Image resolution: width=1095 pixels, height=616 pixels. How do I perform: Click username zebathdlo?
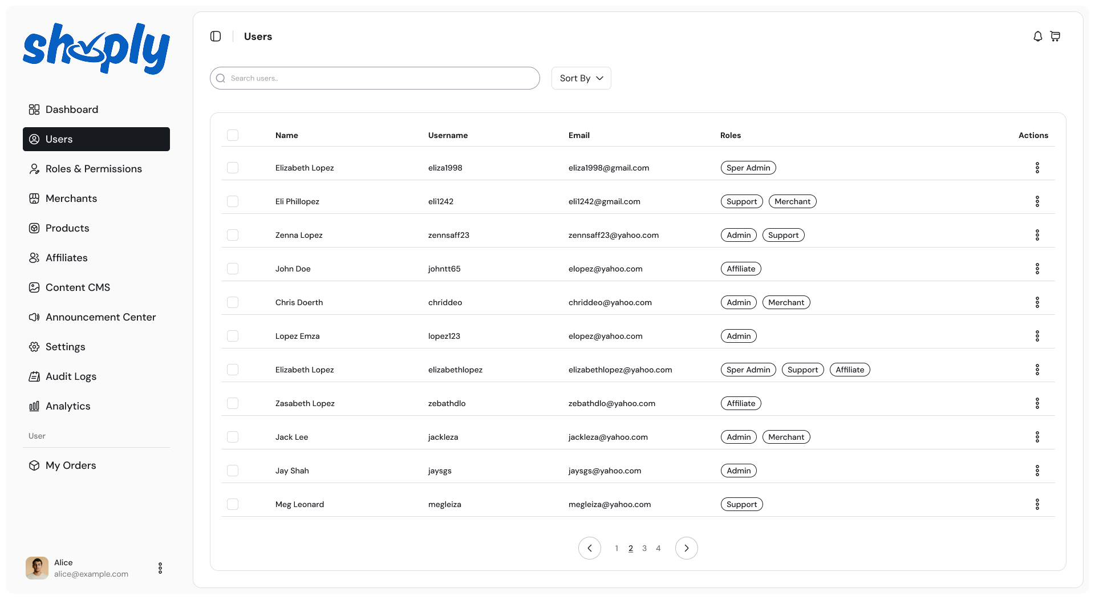(x=447, y=403)
